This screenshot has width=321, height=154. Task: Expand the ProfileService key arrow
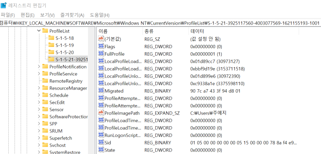39,74
